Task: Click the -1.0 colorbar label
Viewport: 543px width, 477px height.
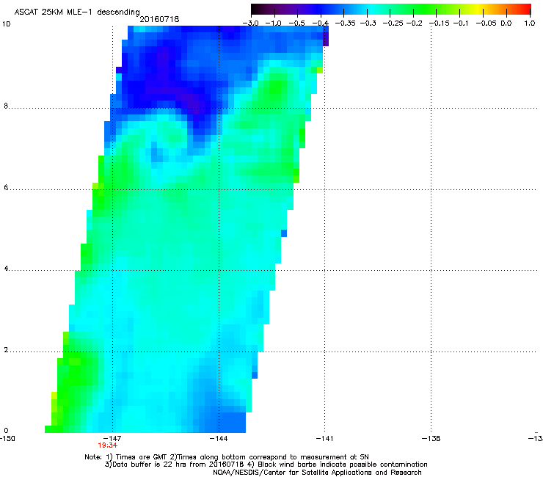Action: coord(273,23)
